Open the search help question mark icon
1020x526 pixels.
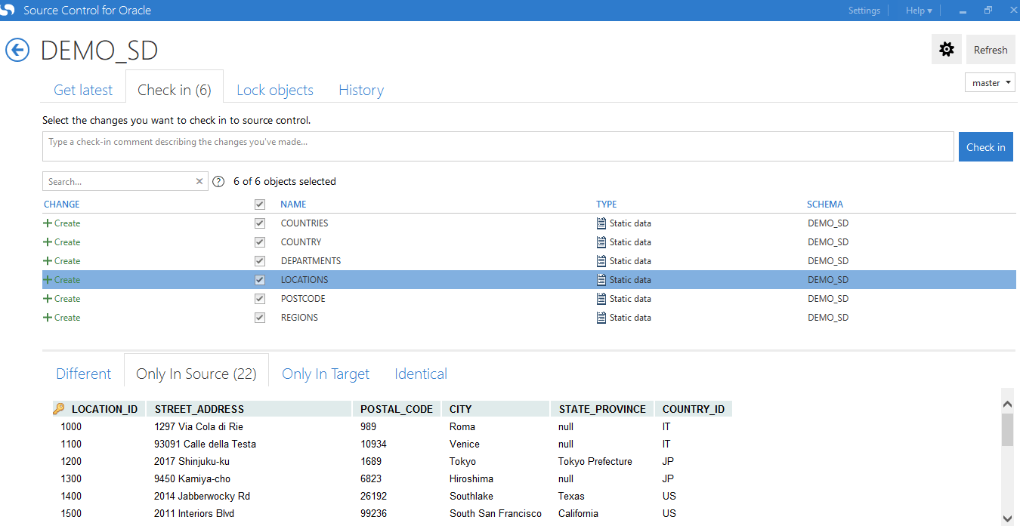pos(218,181)
